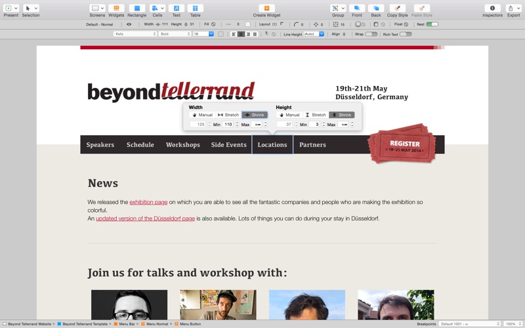525x328 pixels.
Task: Select Stretch height mode
Action: pos(316,115)
